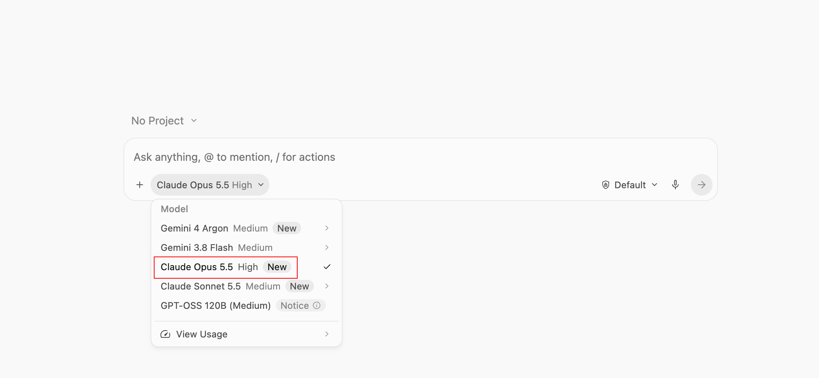The height and width of the screenshot is (378, 819).
Task: Select GPT-OSS 120B (Medium) model
Action: (x=246, y=305)
